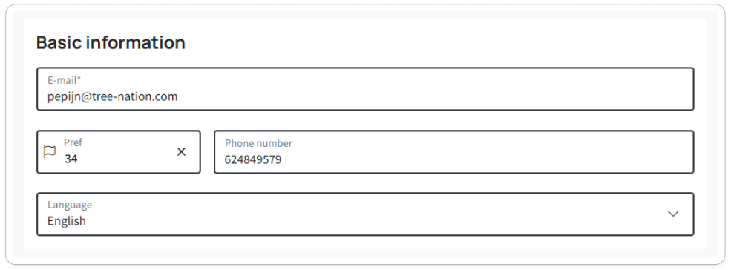
Task: Open the Language selector showing English
Action: (x=365, y=214)
